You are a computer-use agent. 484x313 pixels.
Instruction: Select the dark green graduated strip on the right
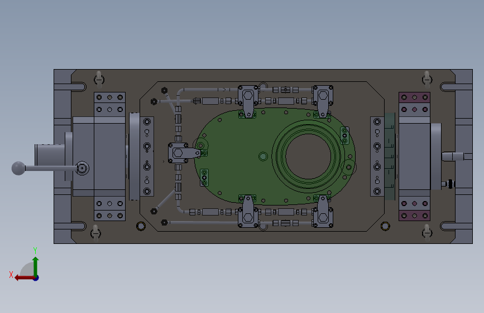(x=390, y=156)
